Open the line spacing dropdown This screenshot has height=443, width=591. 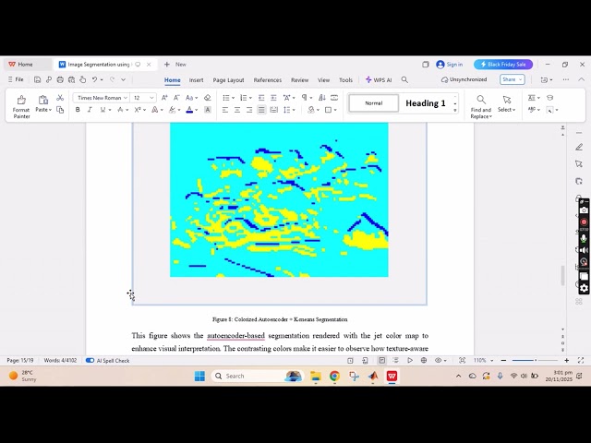[x=294, y=110]
